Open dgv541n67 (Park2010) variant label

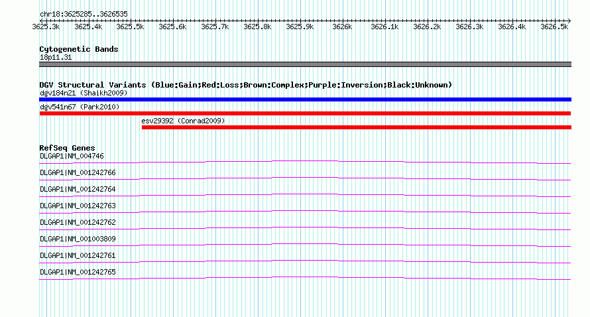tap(80, 107)
